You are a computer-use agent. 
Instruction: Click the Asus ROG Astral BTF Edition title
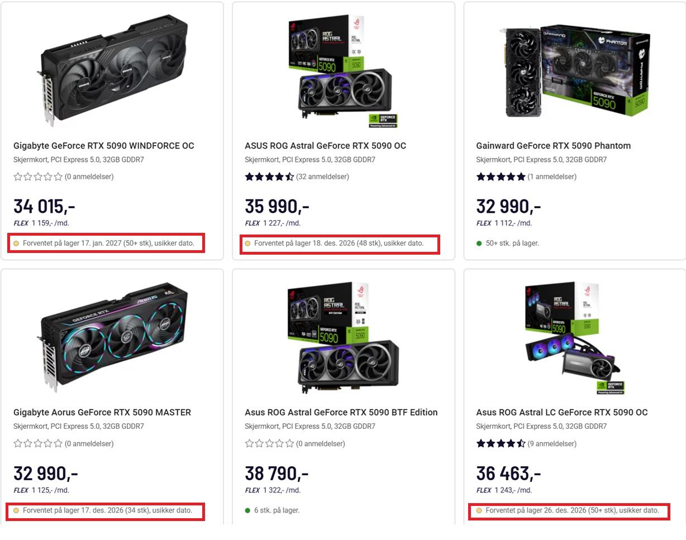pyautogui.click(x=341, y=413)
